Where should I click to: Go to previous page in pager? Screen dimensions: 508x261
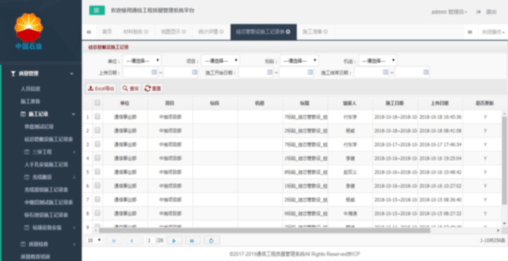(x=131, y=240)
